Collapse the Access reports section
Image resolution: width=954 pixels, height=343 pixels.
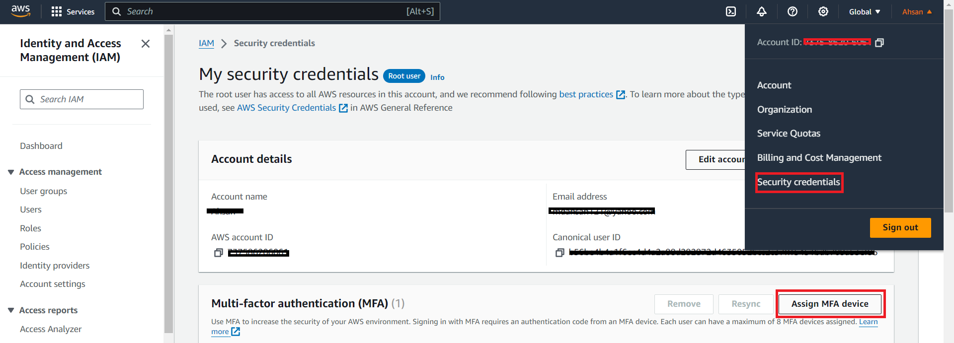tap(11, 310)
